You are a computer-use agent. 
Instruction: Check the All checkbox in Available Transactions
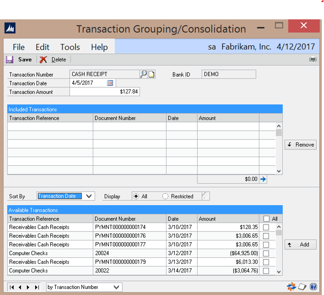click(x=266, y=219)
